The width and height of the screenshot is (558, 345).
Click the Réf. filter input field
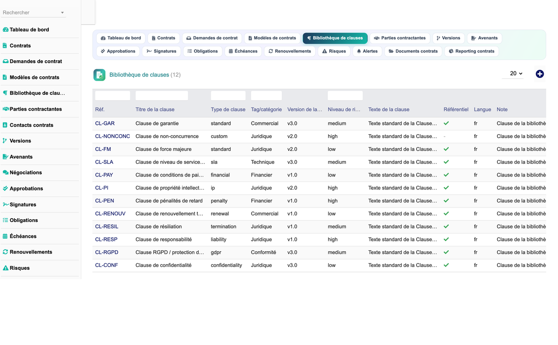coord(113,96)
